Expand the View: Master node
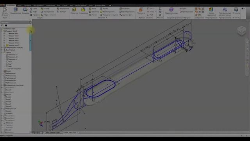The height and width of the screenshot is (141, 250). [2, 50]
